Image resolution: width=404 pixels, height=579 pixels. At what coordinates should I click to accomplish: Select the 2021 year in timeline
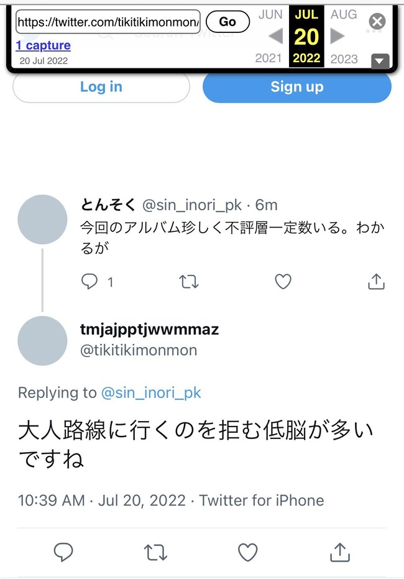[269, 59]
